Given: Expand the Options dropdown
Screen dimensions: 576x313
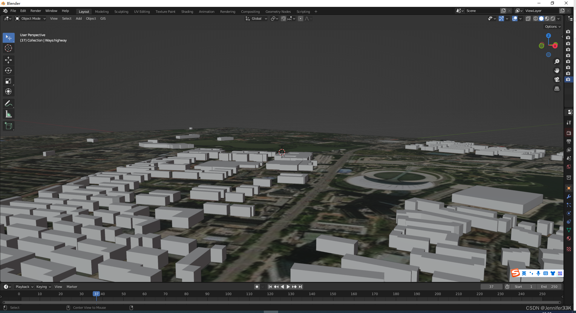Looking at the screenshot, I should click(553, 27).
